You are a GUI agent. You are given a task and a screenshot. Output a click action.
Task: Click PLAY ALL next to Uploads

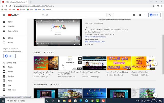click(x=49, y=52)
